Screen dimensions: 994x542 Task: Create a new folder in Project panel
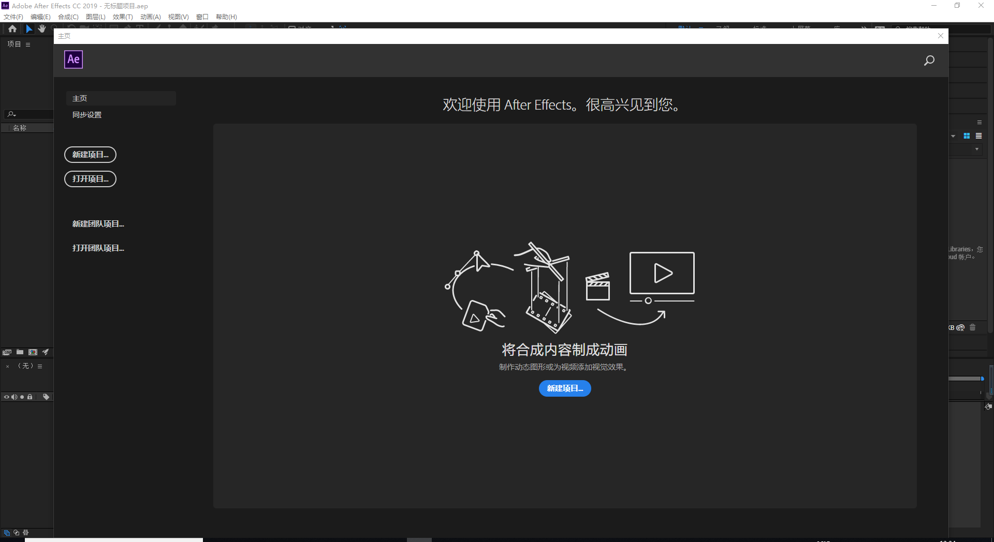click(x=20, y=352)
